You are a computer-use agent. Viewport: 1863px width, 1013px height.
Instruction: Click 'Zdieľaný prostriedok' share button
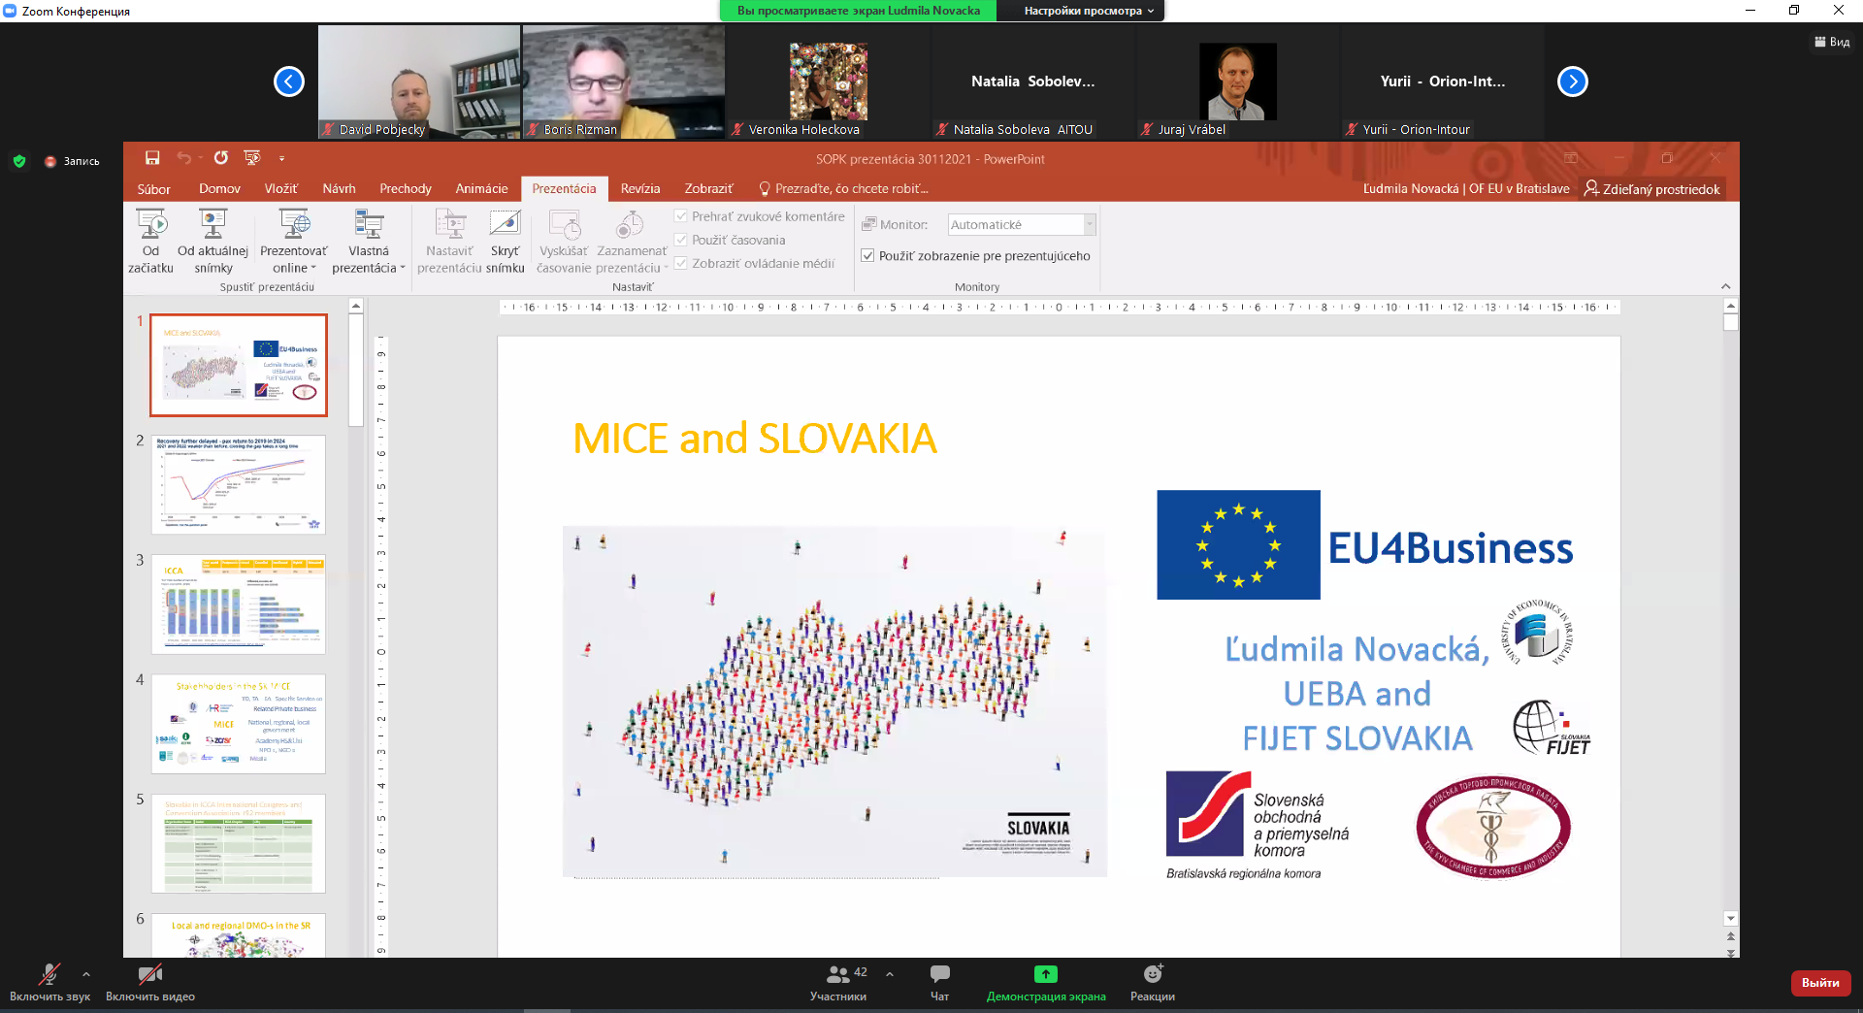pos(1651,188)
